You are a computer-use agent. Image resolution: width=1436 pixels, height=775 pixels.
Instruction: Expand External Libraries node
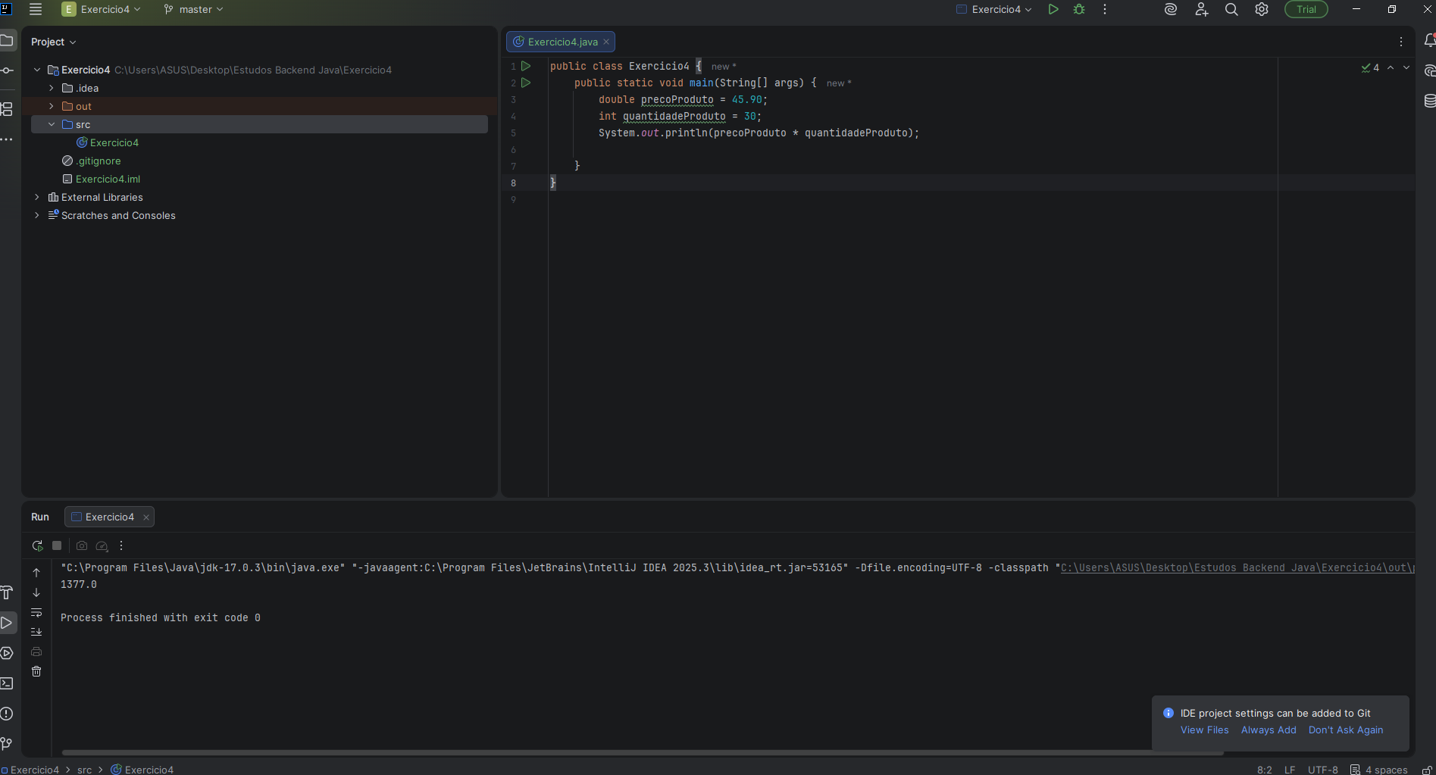coord(37,197)
